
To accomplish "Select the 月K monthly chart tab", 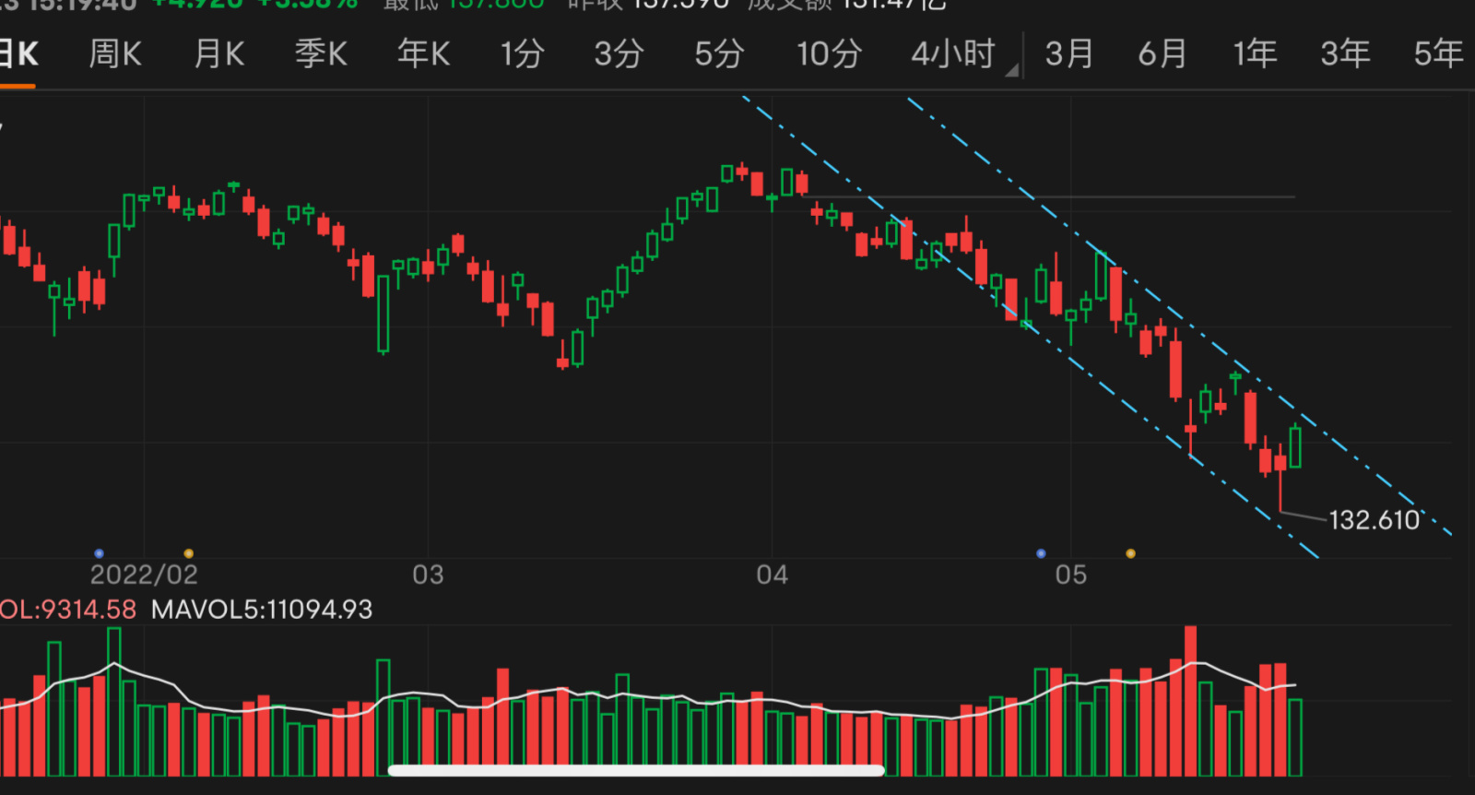I will point(218,53).
